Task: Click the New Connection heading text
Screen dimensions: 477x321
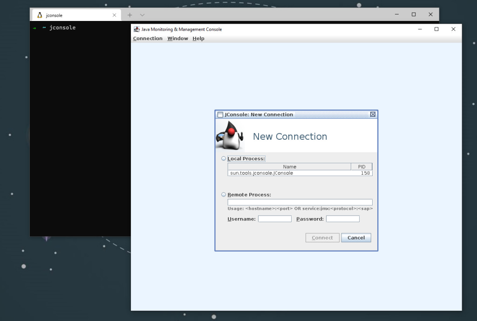Action: click(x=290, y=137)
